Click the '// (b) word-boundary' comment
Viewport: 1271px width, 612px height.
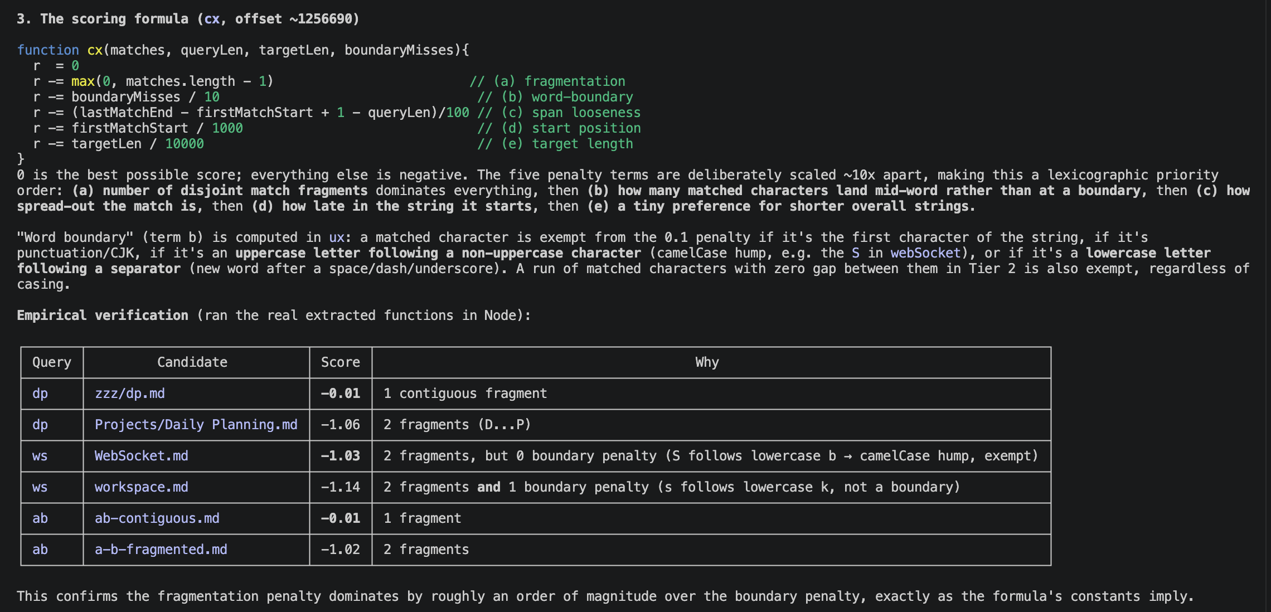[555, 97]
